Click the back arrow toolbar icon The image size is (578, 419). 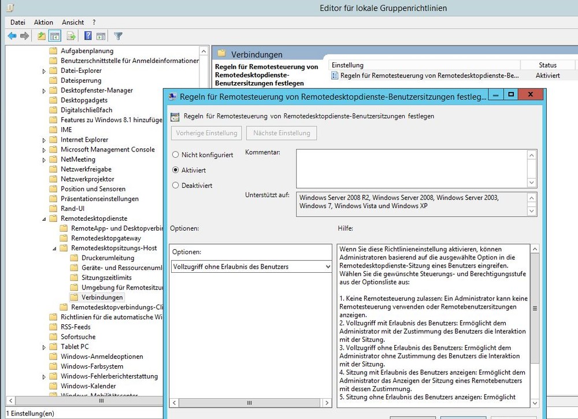[x=12, y=36]
